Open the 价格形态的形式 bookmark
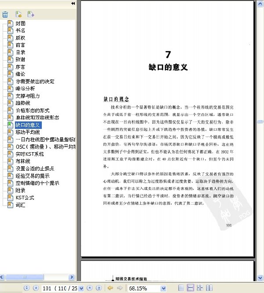The image size is (264, 293). pos(33,110)
